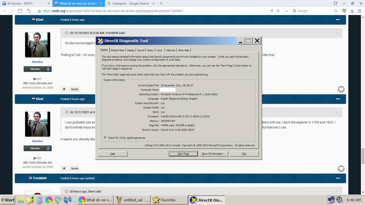Open the browser hamburger menu
The width and height of the screenshot is (365, 205).
360,11
